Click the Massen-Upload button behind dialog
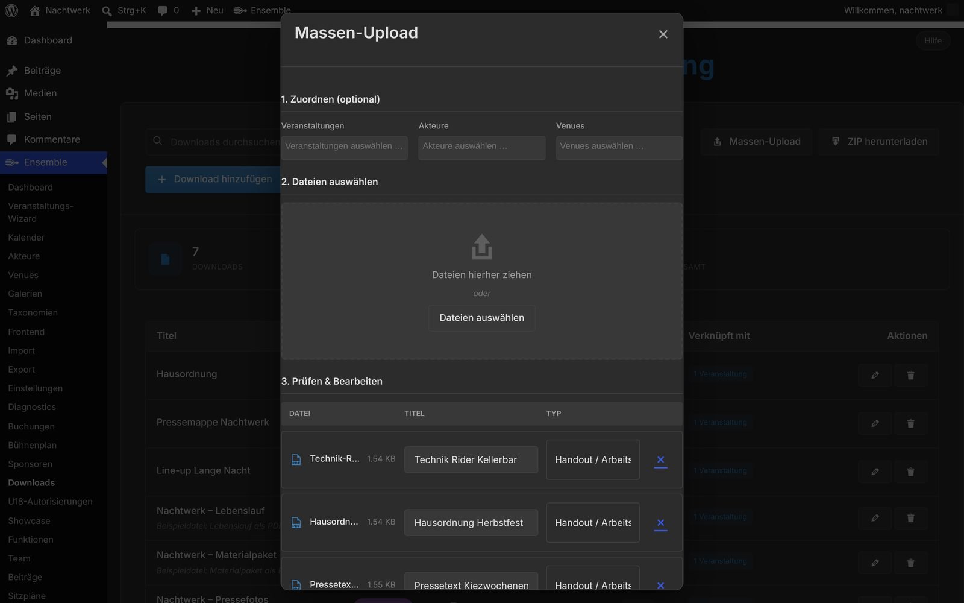 click(757, 142)
